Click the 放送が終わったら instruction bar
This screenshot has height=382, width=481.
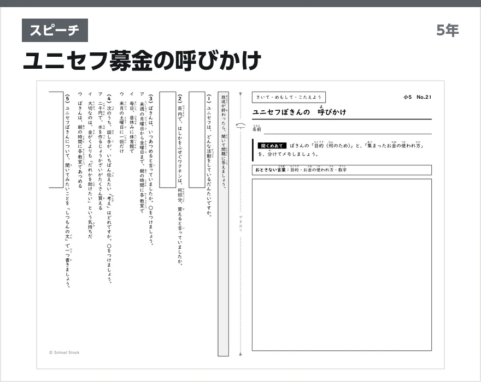click(224, 224)
